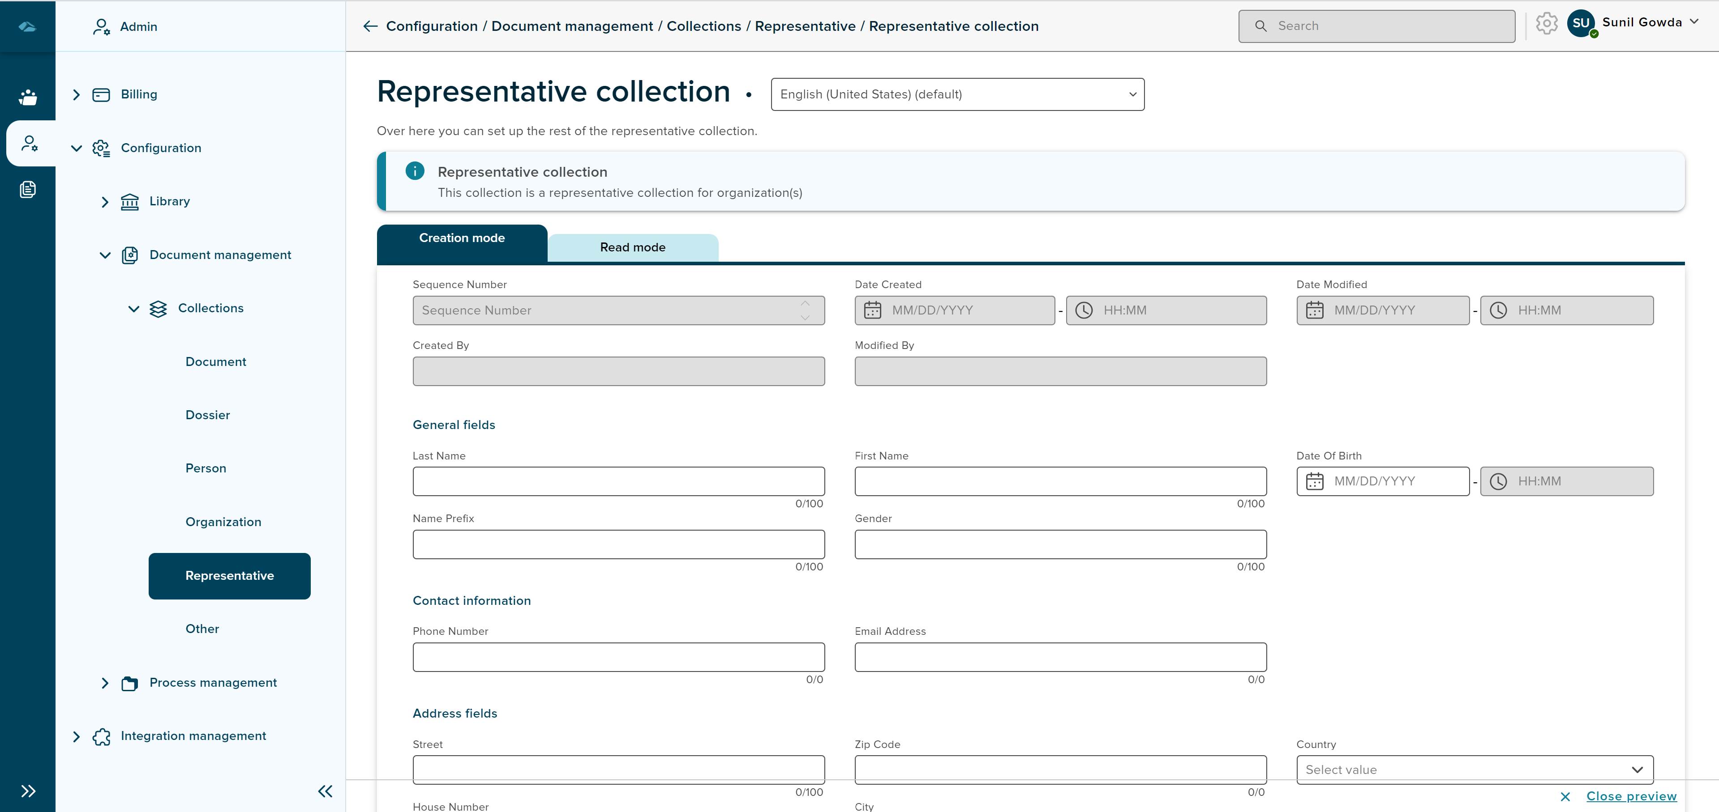Open the Country select dropdown
The image size is (1719, 812).
point(1474,769)
